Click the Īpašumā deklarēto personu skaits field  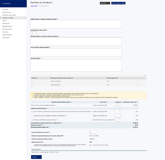click(93, 132)
